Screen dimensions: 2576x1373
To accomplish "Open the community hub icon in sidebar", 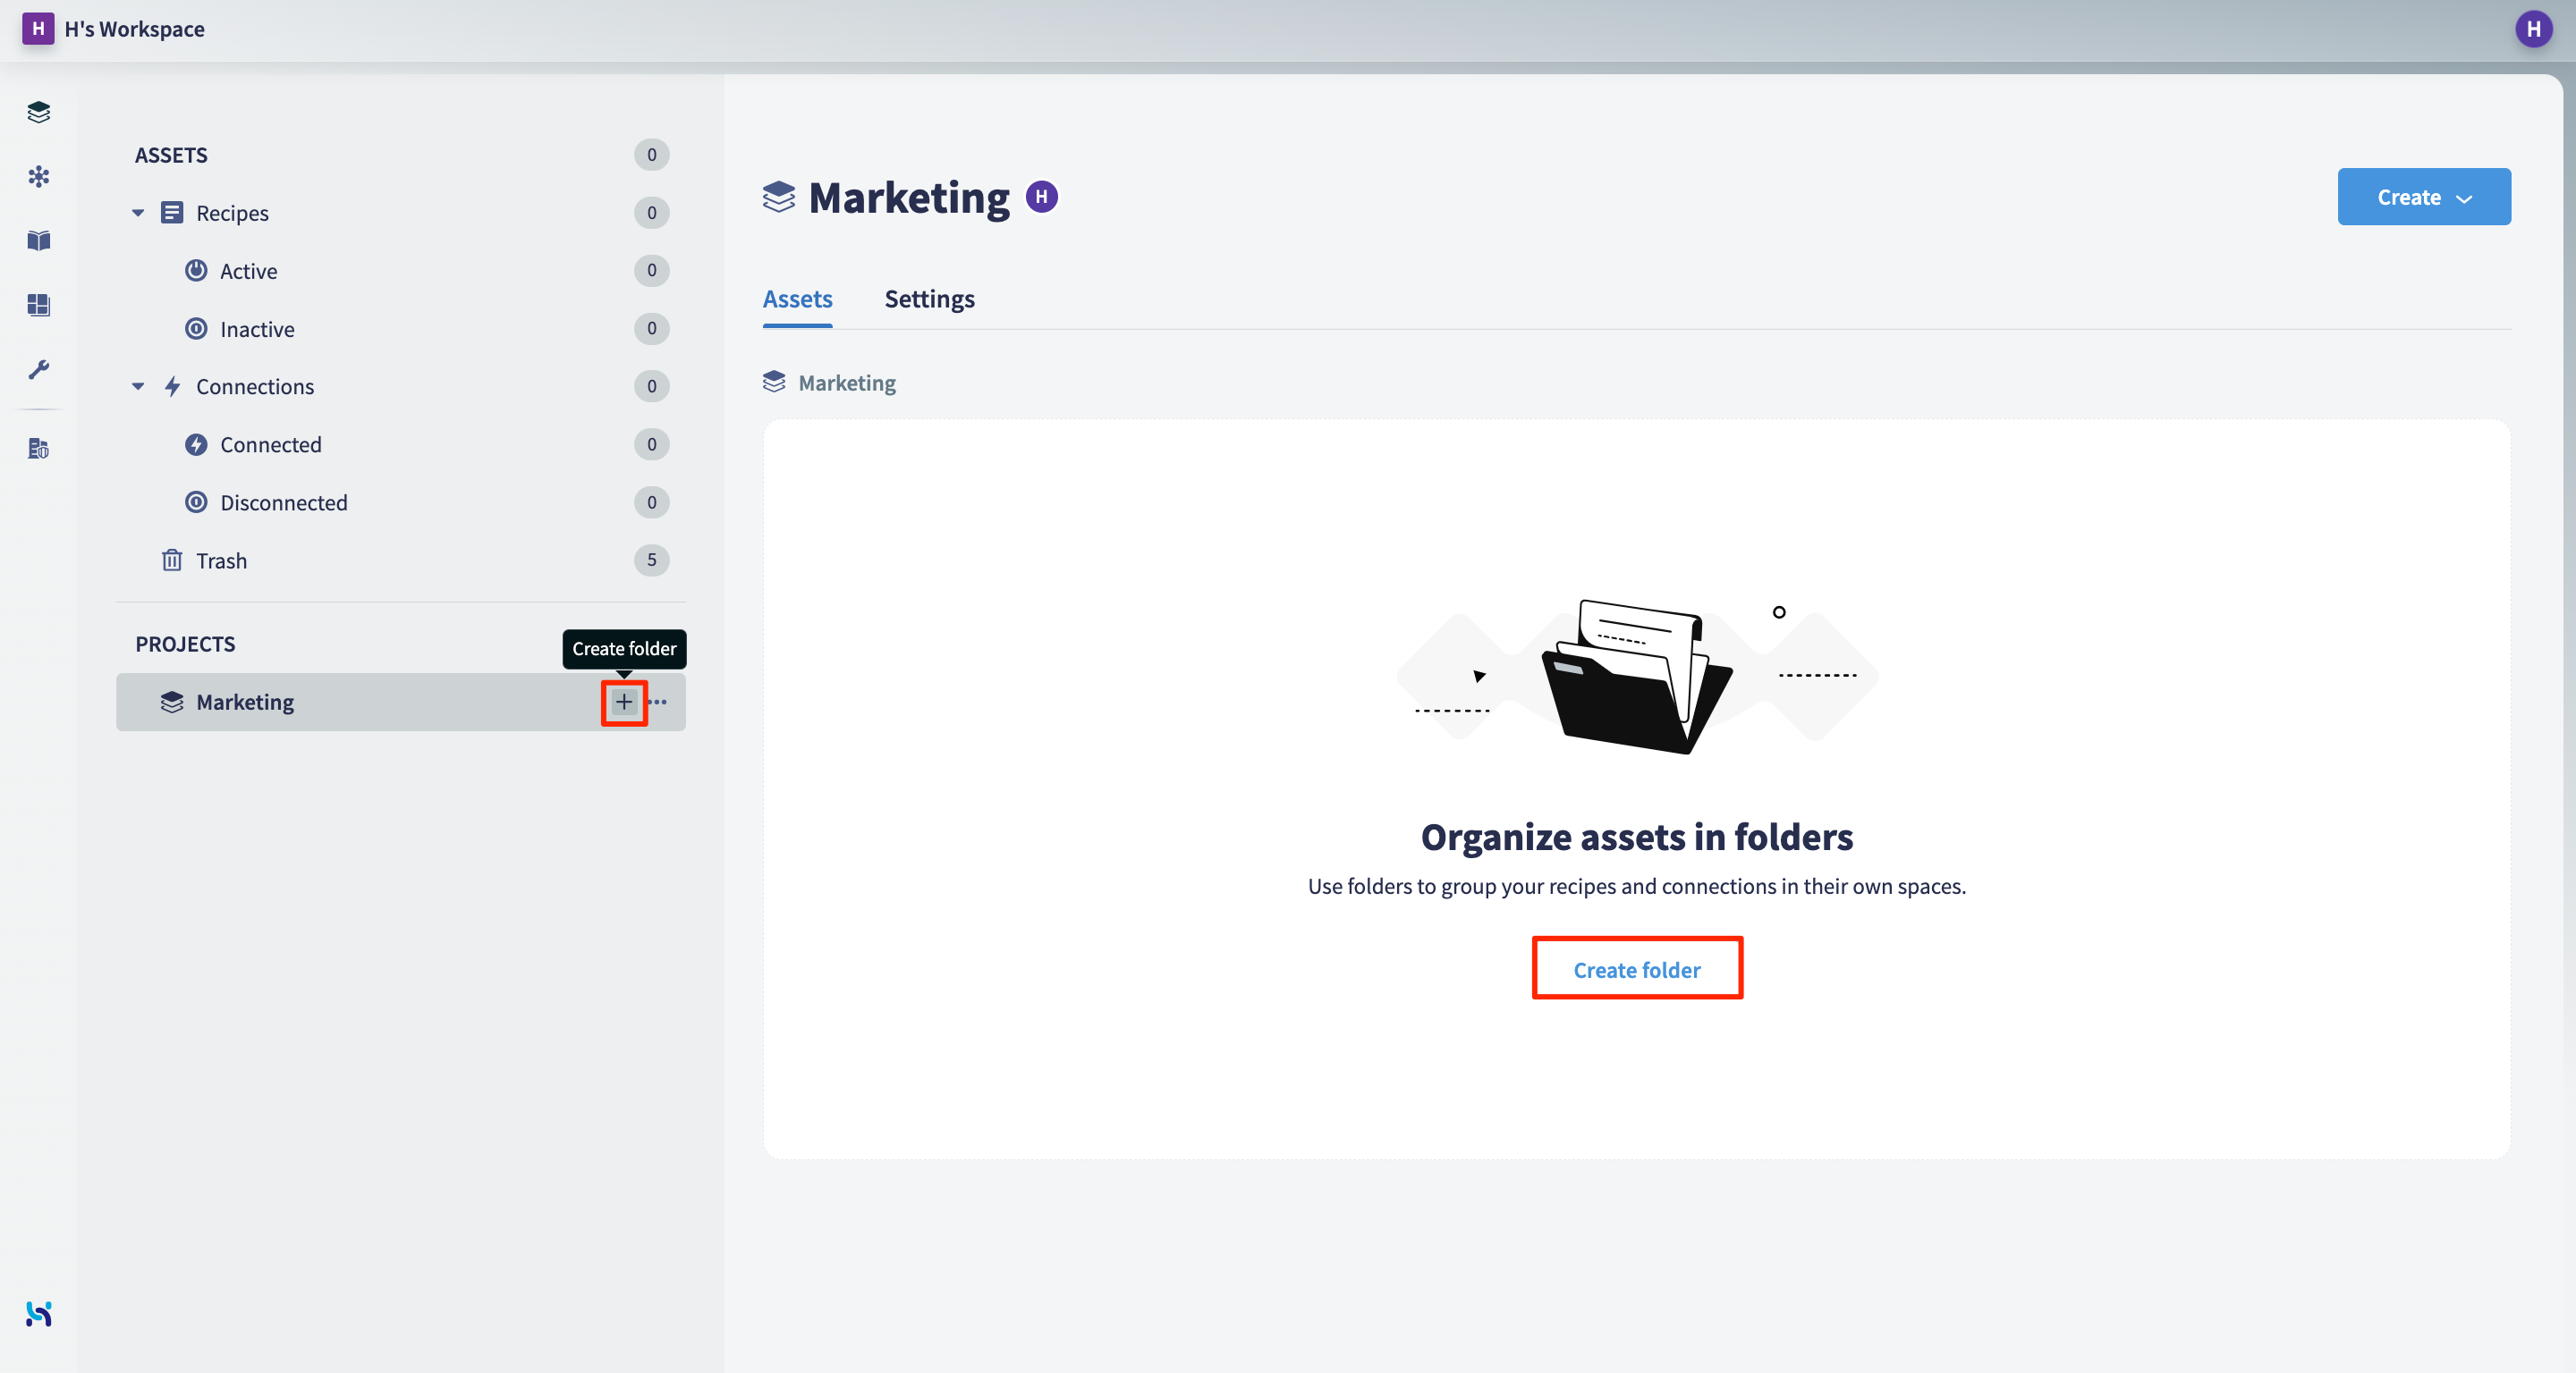I will [x=39, y=177].
